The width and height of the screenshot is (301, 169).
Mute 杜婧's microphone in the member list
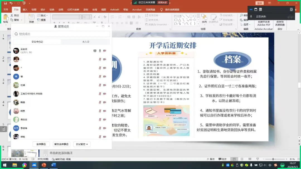pyautogui.click(x=99, y=85)
